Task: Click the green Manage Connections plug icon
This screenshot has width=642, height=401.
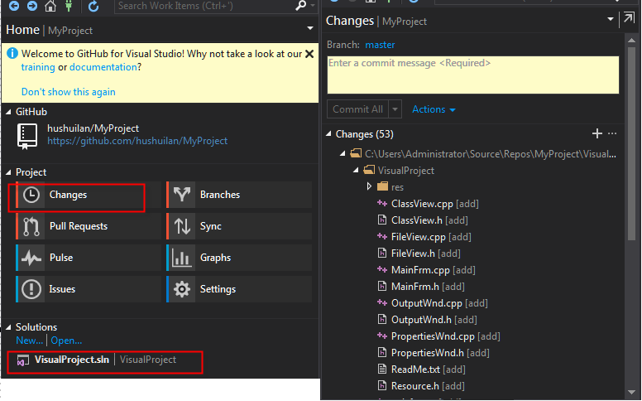Action: click(69, 7)
